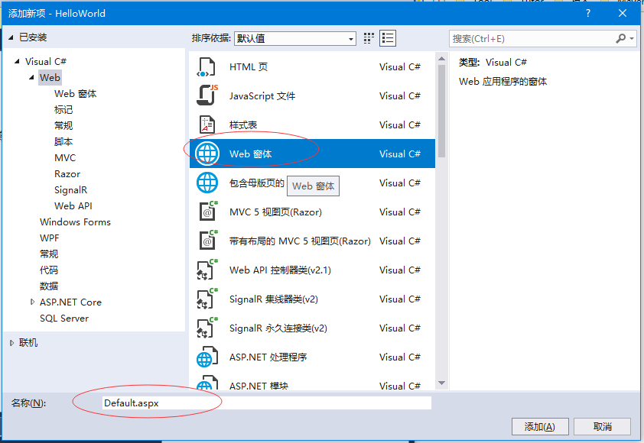This screenshot has height=443, width=644.
Task: Select the Web 窗体 globe icon
Action: point(207,154)
